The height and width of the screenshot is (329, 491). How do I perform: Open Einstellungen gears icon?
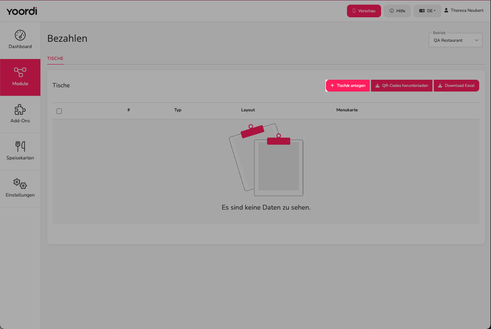[20, 183]
